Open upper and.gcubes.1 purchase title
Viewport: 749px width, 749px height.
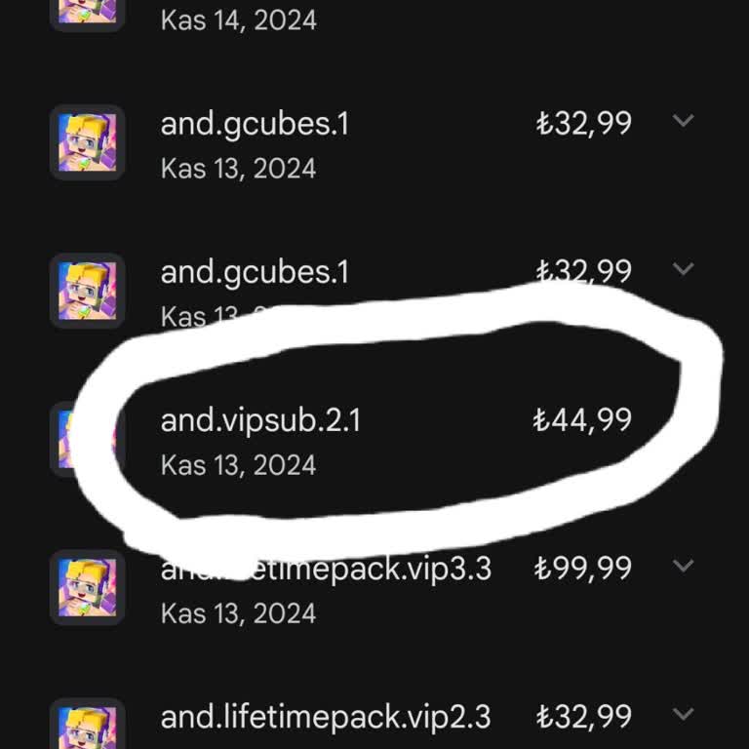click(x=255, y=125)
